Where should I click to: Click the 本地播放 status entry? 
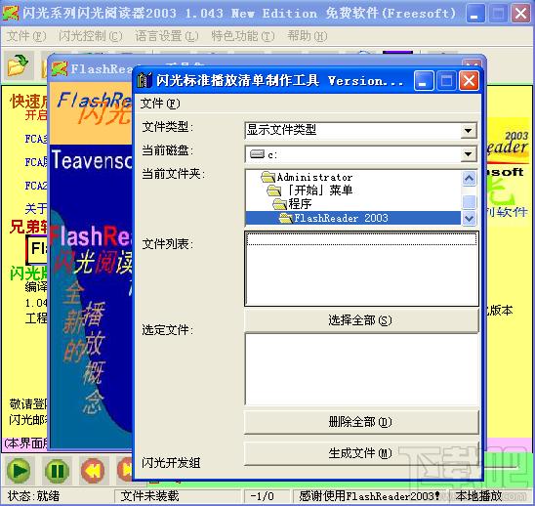(x=478, y=496)
